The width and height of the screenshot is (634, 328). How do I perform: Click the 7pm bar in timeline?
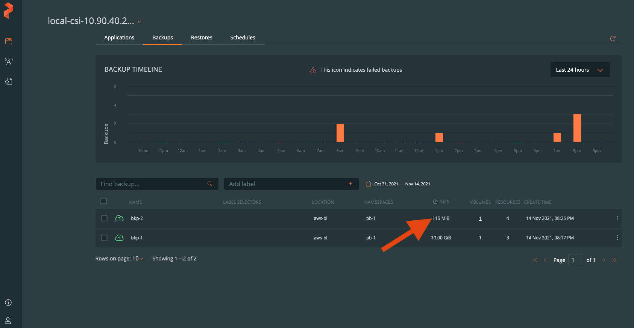(x=557, y=137)
